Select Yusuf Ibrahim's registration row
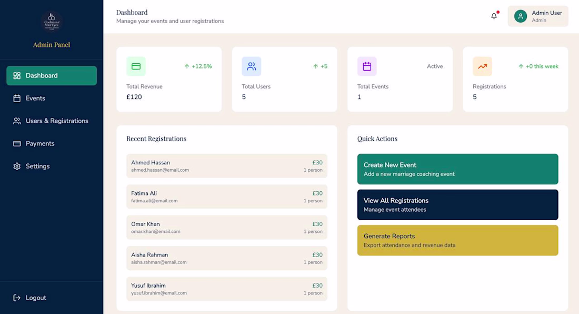The image size is (579, 314). pos(226,289)
